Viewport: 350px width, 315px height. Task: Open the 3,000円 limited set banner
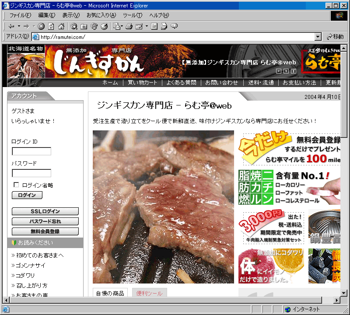pyautogui.click(x=271, y=226)
